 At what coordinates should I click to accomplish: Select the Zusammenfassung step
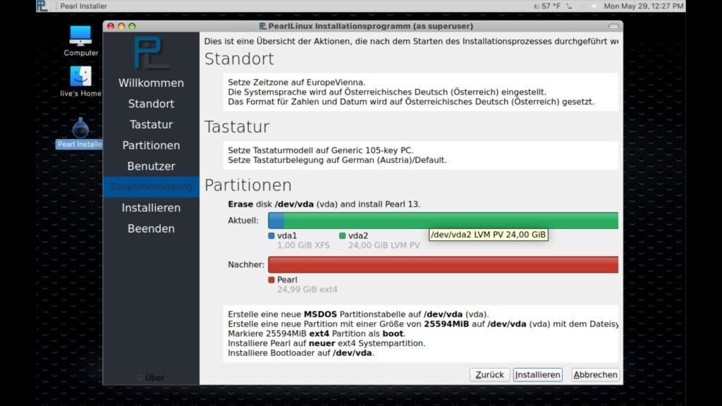[151, 187]
